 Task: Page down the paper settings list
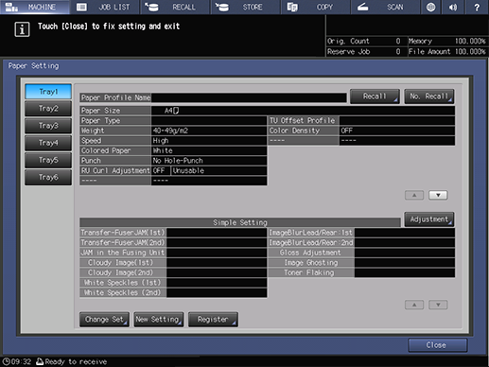(x=438, y=195)
